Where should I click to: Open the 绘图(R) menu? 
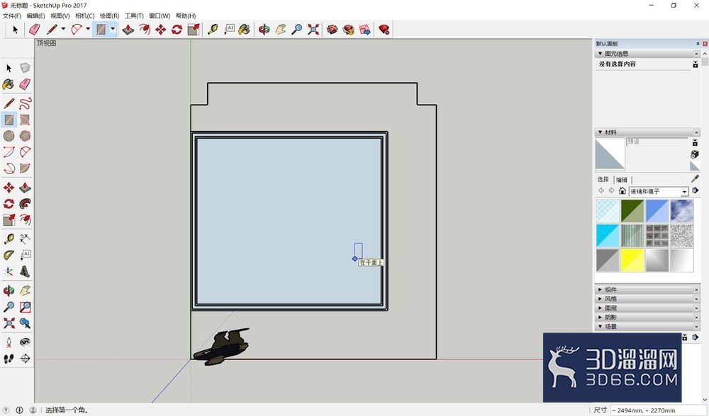(x=109, y=16)
